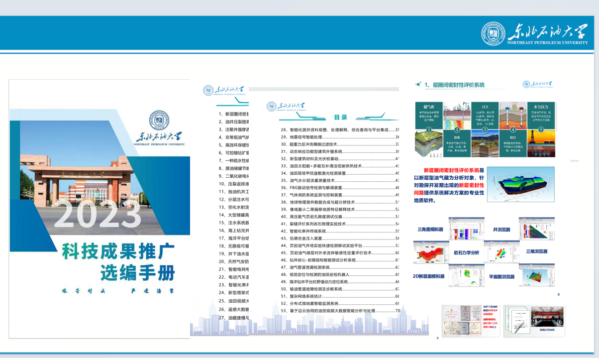Click the numbered circle 5 under 水力压力

[541, 129]
